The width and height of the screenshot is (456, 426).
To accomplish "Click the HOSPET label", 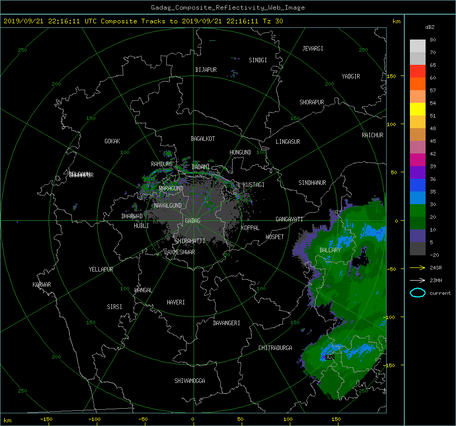I will coord(275,237).
